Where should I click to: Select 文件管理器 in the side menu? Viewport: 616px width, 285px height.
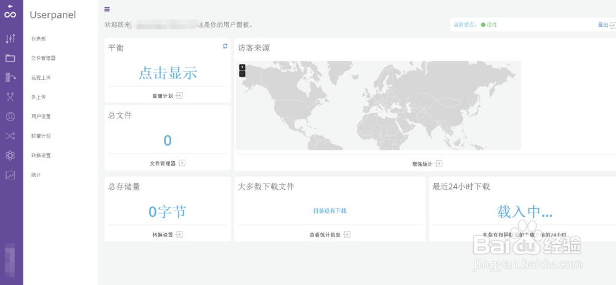pyautogui.click(x=43, y=58)
